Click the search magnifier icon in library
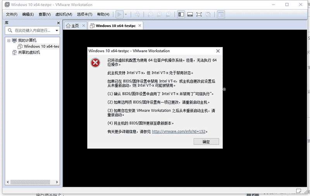The width and height of the screenshot is (310, 196). 10,31
